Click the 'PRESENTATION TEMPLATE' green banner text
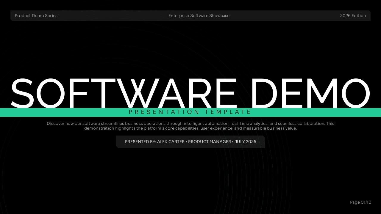Screen dimensions: 381x214 [190, 112]
